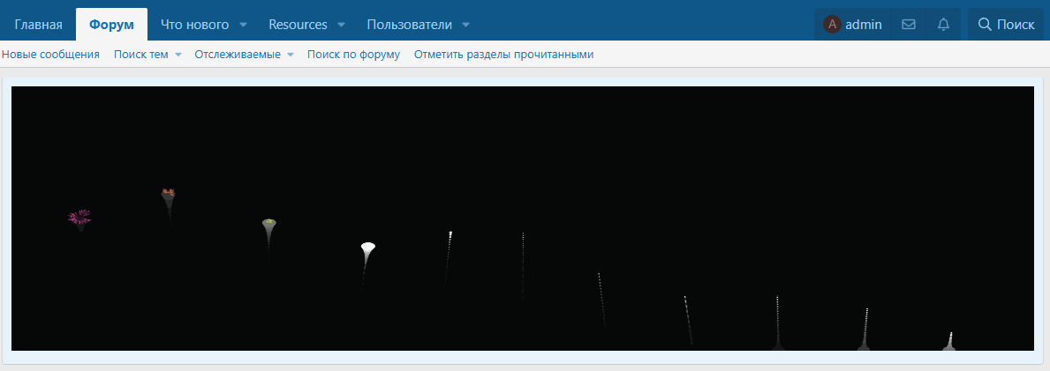Open Новые сообщения link
The width and height of the screenshot is (1050, 371).
click(x=51, y=55)
